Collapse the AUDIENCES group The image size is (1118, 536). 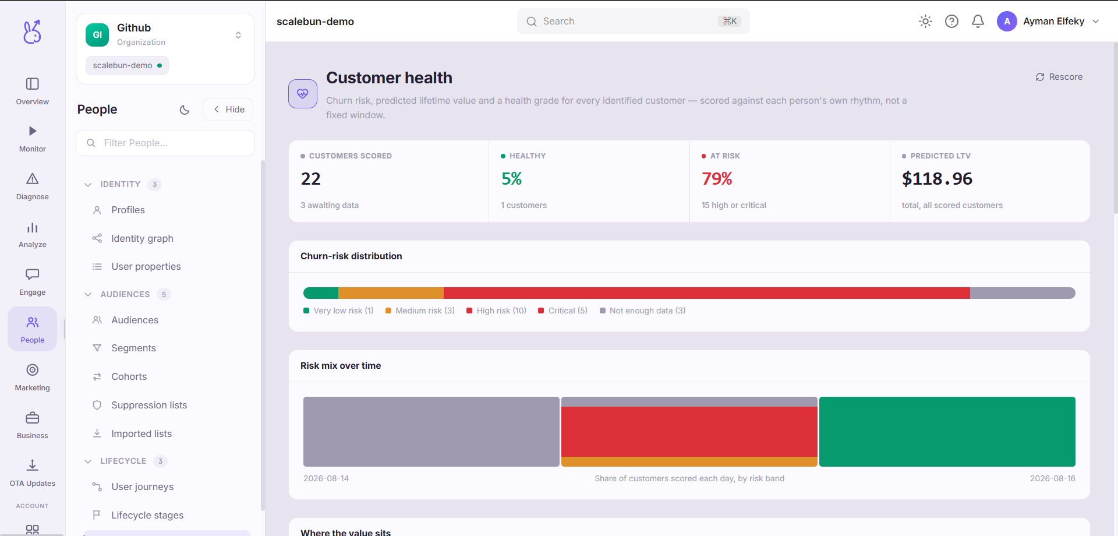point(88,294)
